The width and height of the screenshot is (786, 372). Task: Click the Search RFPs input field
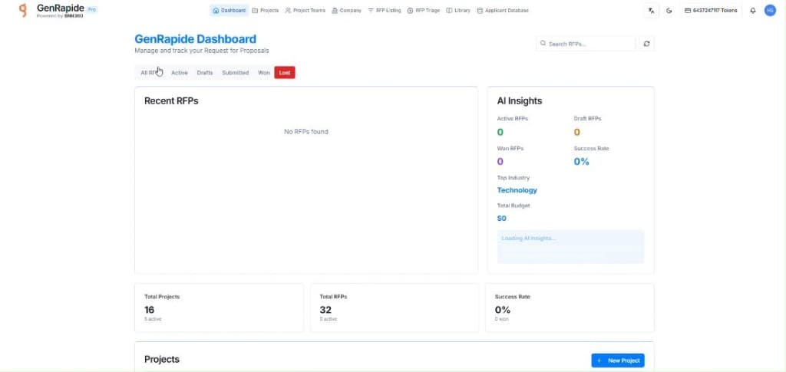pos(586,44)
